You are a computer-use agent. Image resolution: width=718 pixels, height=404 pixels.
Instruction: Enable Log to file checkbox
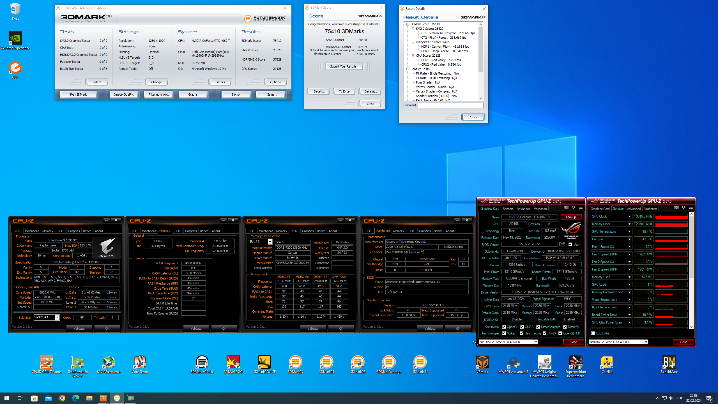pos(593,333)
